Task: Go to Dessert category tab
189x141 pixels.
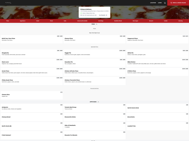Action: tap(151, 21)
